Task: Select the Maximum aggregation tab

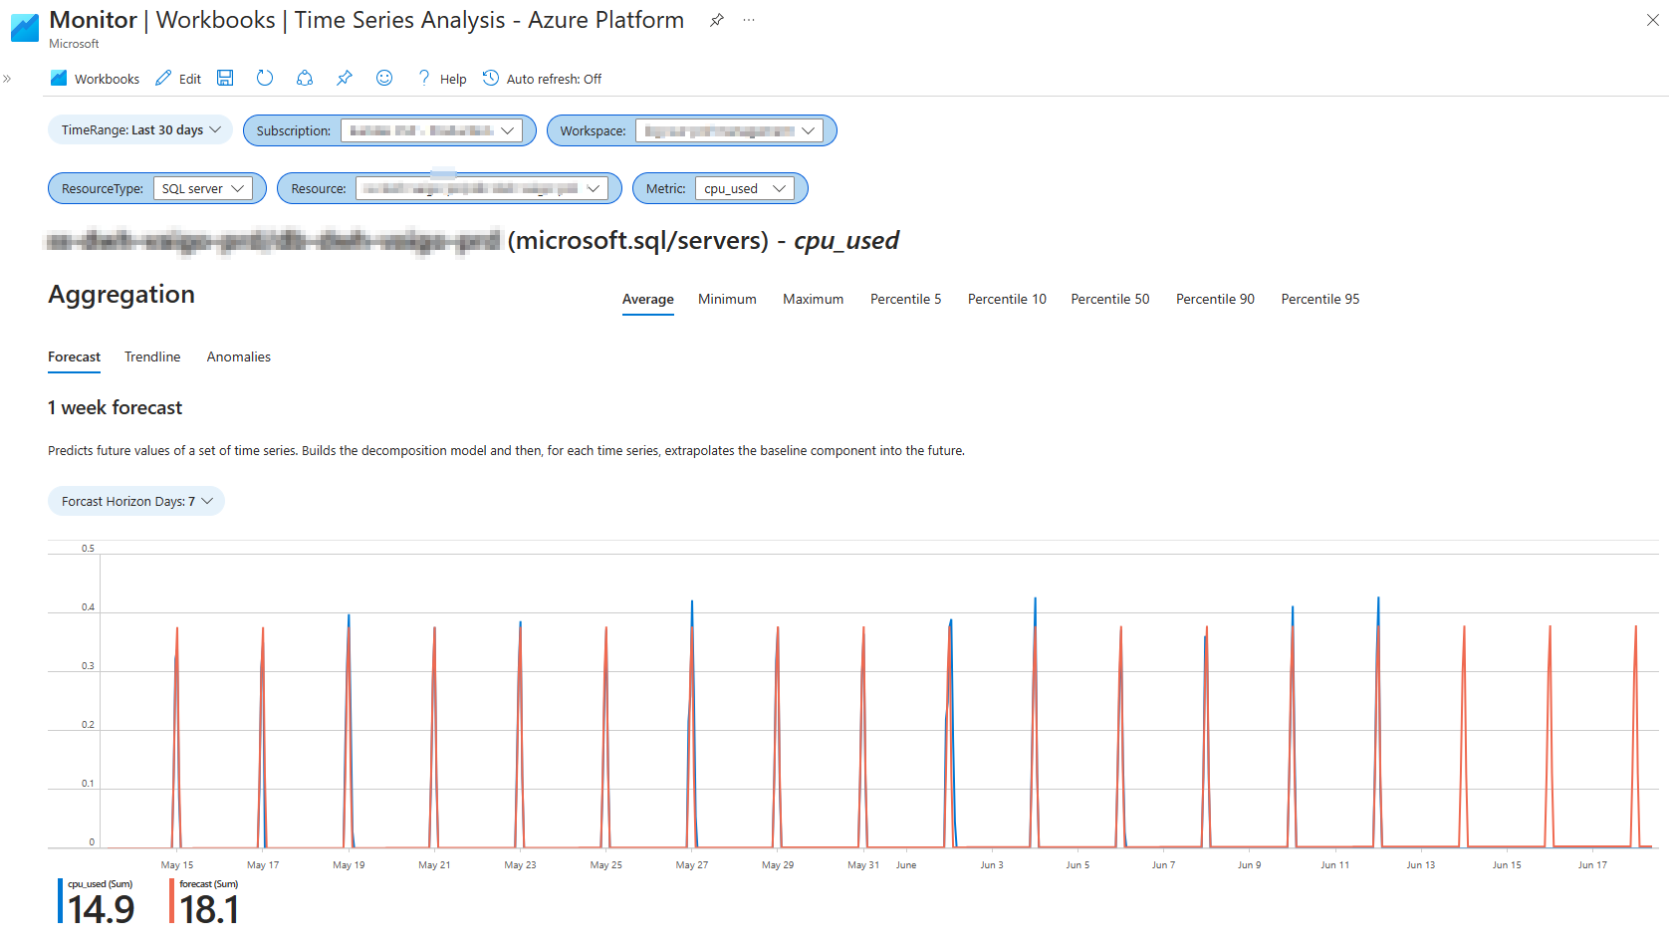Action: pyautogui.click(x=813, y=299)
